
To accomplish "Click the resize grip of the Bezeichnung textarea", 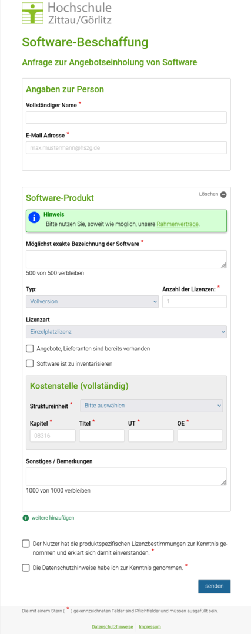I will point(223,264).
